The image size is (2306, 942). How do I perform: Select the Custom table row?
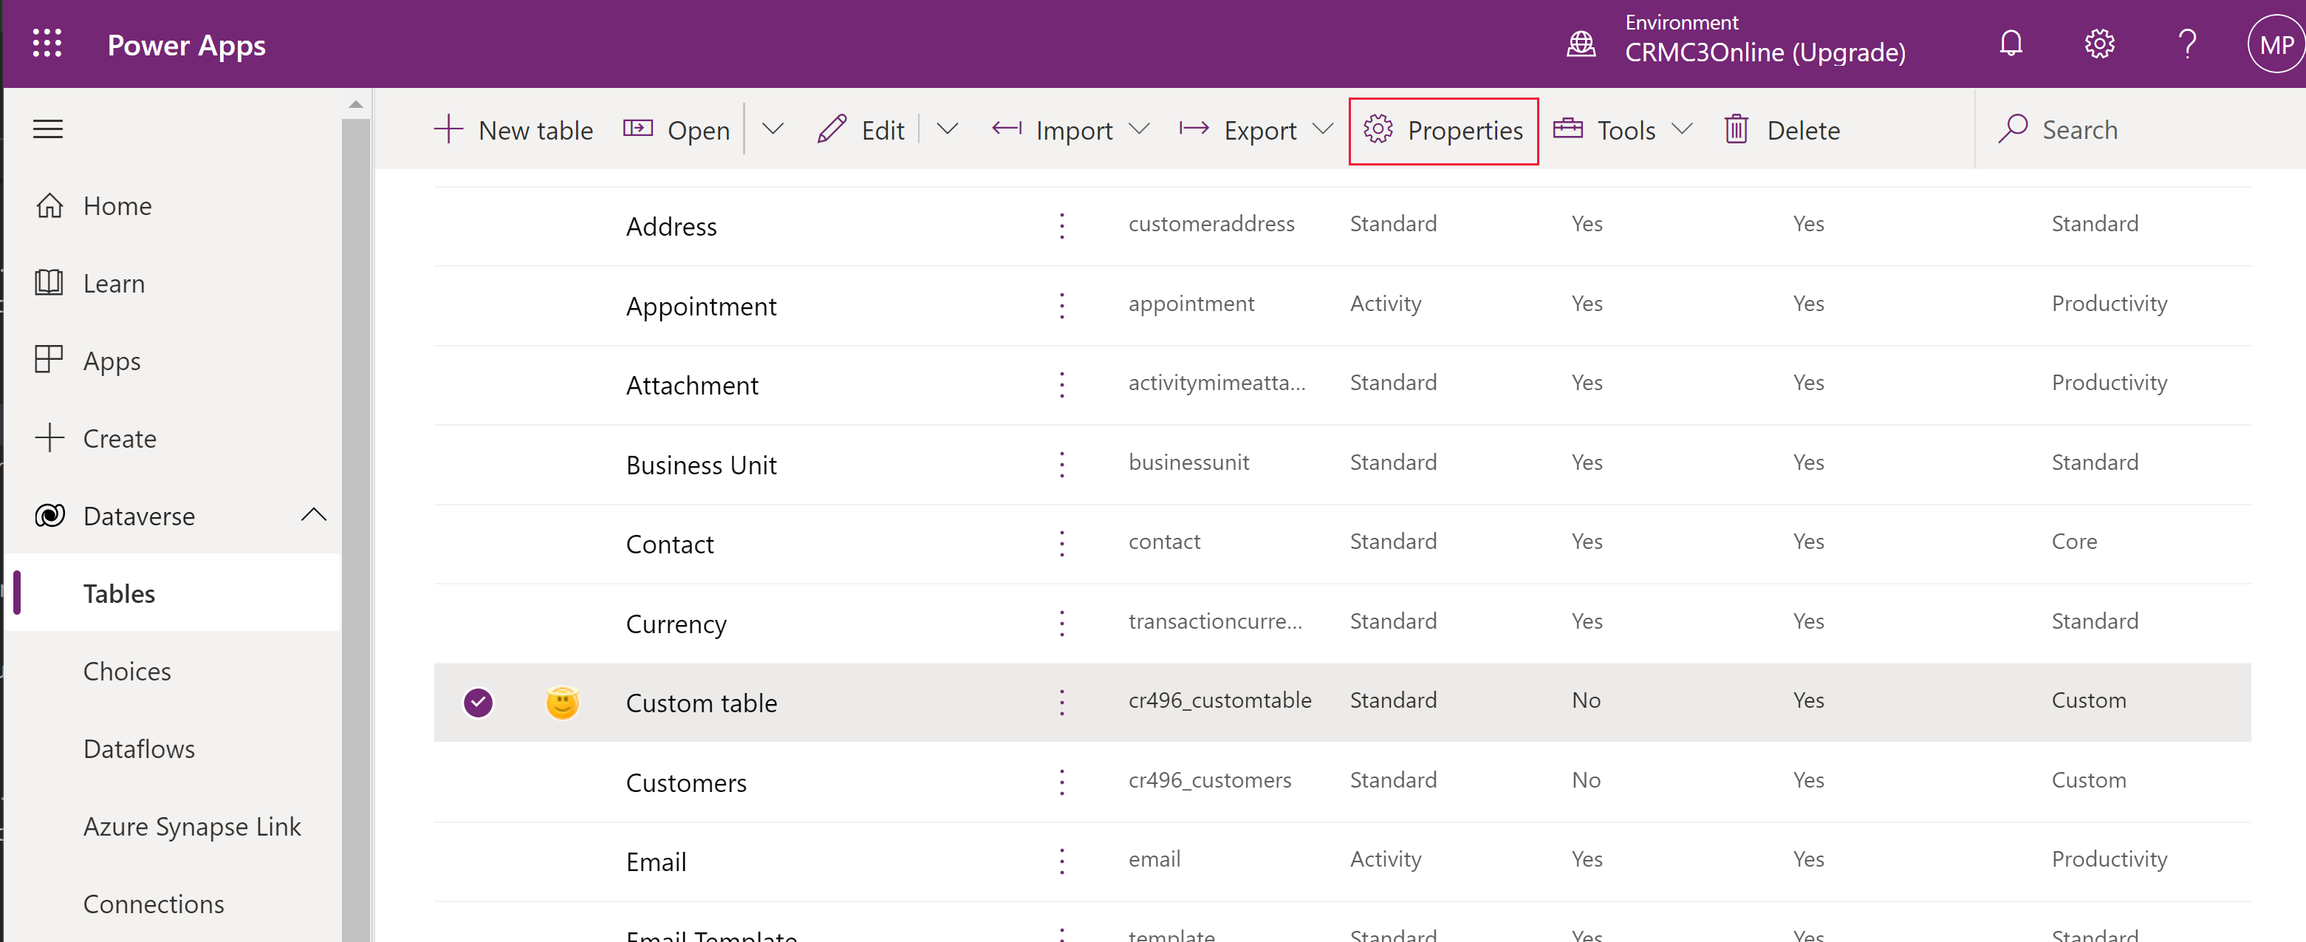click(702, 702)
